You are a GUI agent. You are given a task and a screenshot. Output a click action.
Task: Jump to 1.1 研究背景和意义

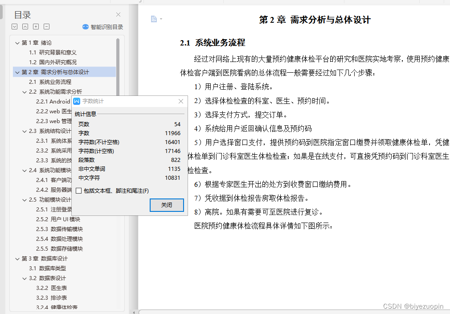tap(53, 53)
